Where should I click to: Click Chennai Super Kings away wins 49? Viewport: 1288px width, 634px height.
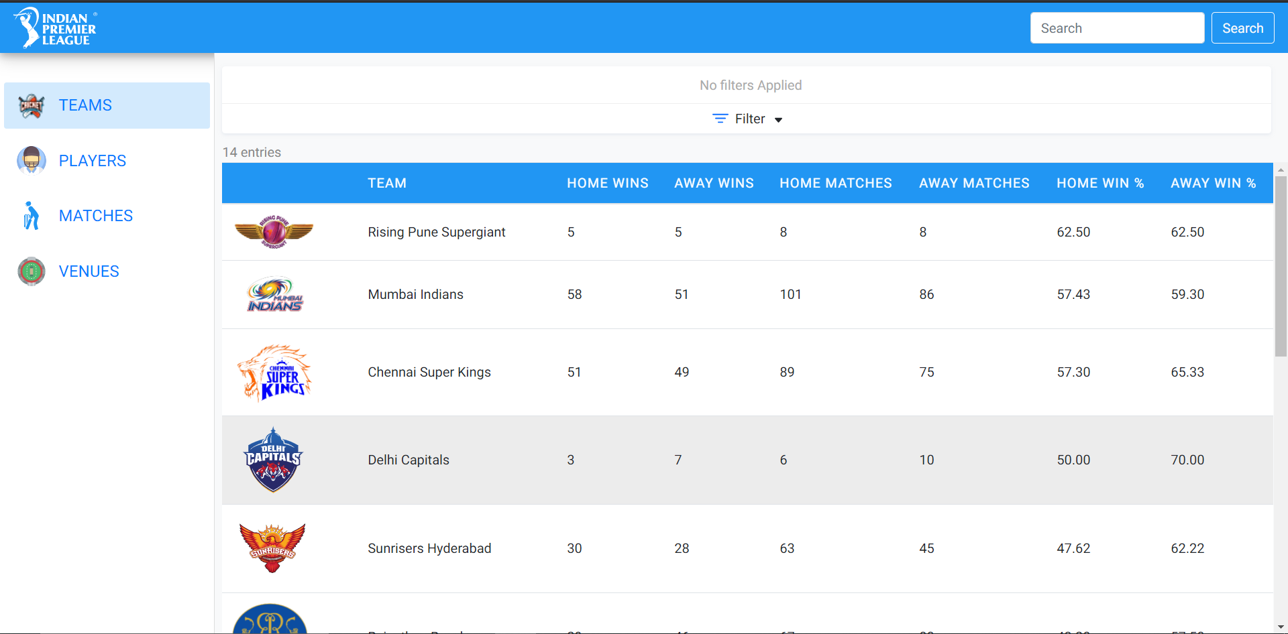(x=682, y=372)
